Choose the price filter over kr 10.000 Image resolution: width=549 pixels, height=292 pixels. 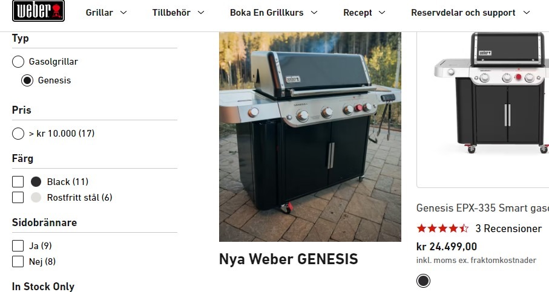(18, 134)
